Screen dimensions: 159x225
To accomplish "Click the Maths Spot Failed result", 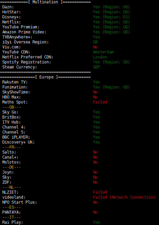I will 100,102.
